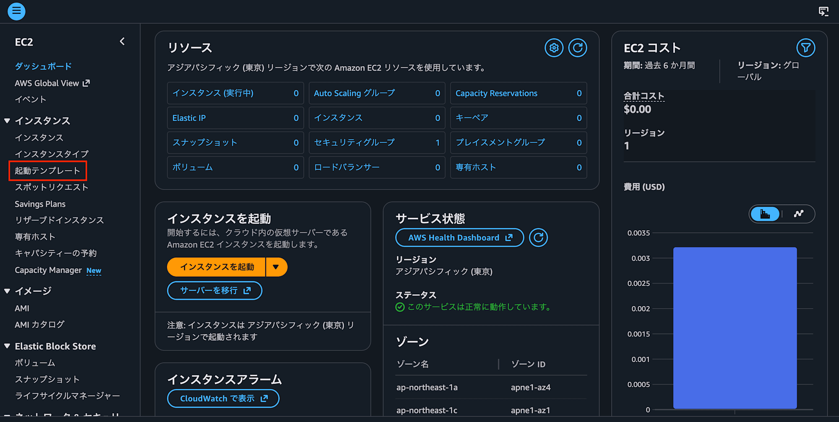Open リザーブドインスタンス in sidebar
This screenshot has height=422, width=839.
pos(59,220)
